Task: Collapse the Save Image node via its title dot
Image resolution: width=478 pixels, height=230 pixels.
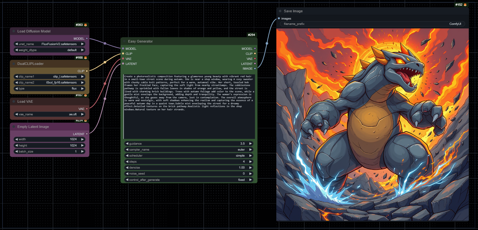Action: coord(280,11)
